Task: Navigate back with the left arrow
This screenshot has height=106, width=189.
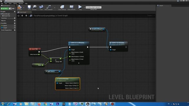Action: pos(22,16)
